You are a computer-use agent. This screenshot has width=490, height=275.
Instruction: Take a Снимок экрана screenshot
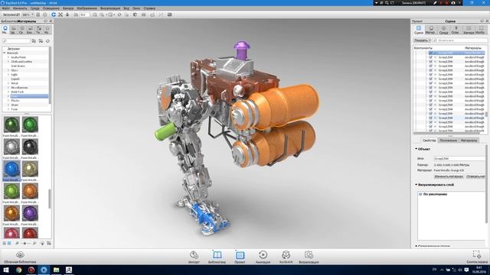click(x=477, y=257)
